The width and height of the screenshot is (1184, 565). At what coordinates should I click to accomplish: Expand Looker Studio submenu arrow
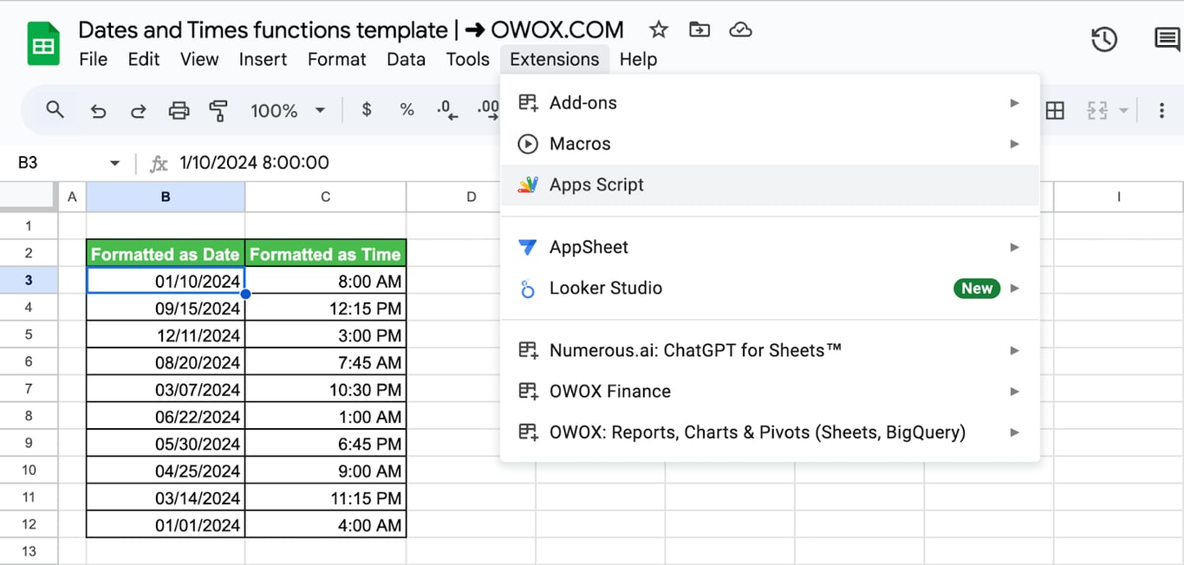1014,289
